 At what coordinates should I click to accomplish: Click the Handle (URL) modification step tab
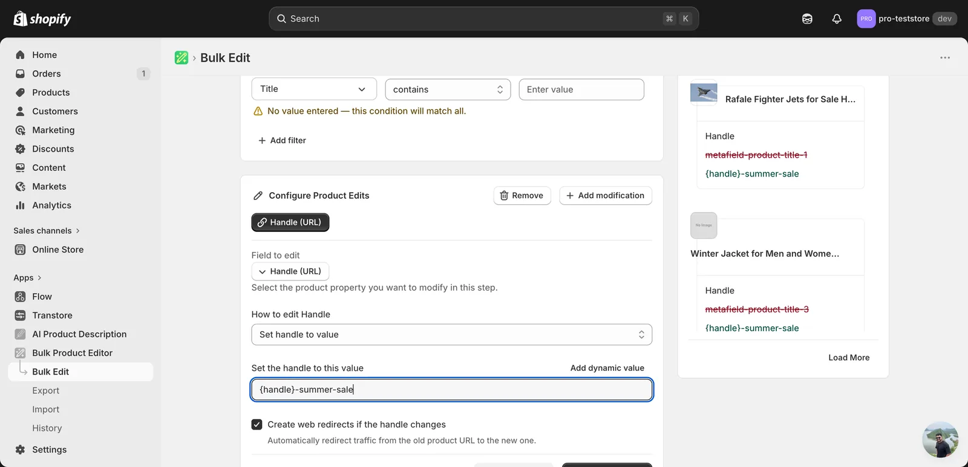point(290,222)
